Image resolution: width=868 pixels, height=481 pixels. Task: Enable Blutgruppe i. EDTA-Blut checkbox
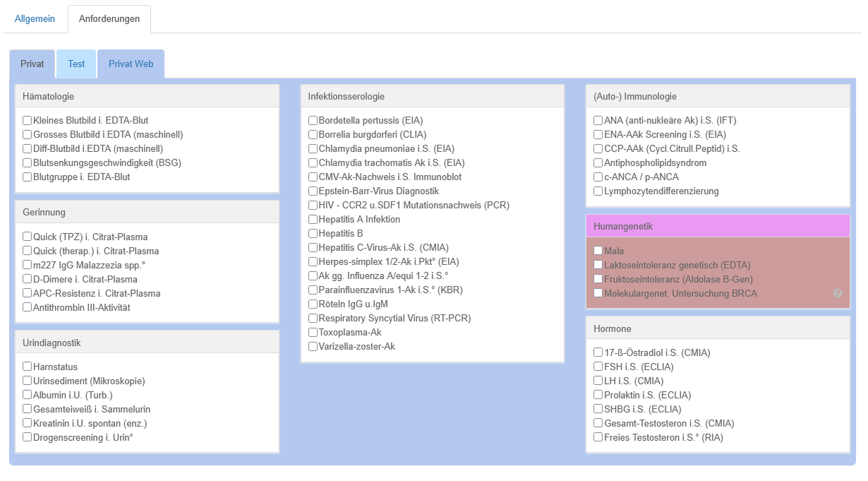28,177
